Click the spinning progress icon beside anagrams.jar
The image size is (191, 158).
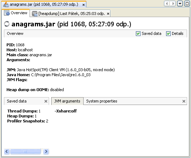click(7, 24)
